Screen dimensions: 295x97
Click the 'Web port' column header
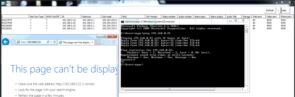tap(259, 17)
